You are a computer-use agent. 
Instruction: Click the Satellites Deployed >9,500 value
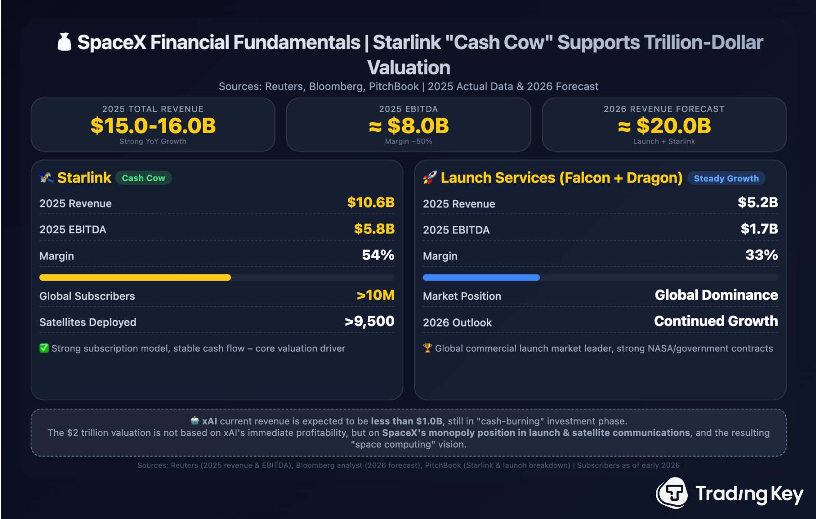[x=369, y=322]
